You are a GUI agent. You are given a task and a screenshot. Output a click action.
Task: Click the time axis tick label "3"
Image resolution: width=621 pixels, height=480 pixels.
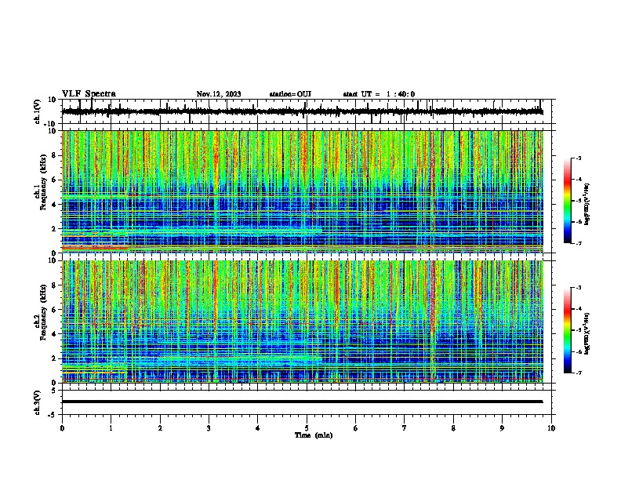tap(209, 428)
